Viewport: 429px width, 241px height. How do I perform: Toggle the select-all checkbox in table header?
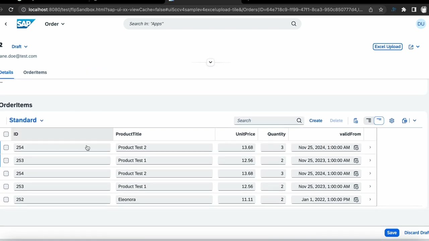(x=6, y=134)
